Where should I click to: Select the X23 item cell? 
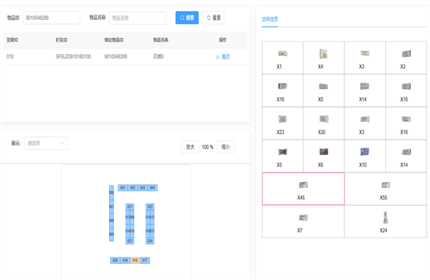point(283,124)
